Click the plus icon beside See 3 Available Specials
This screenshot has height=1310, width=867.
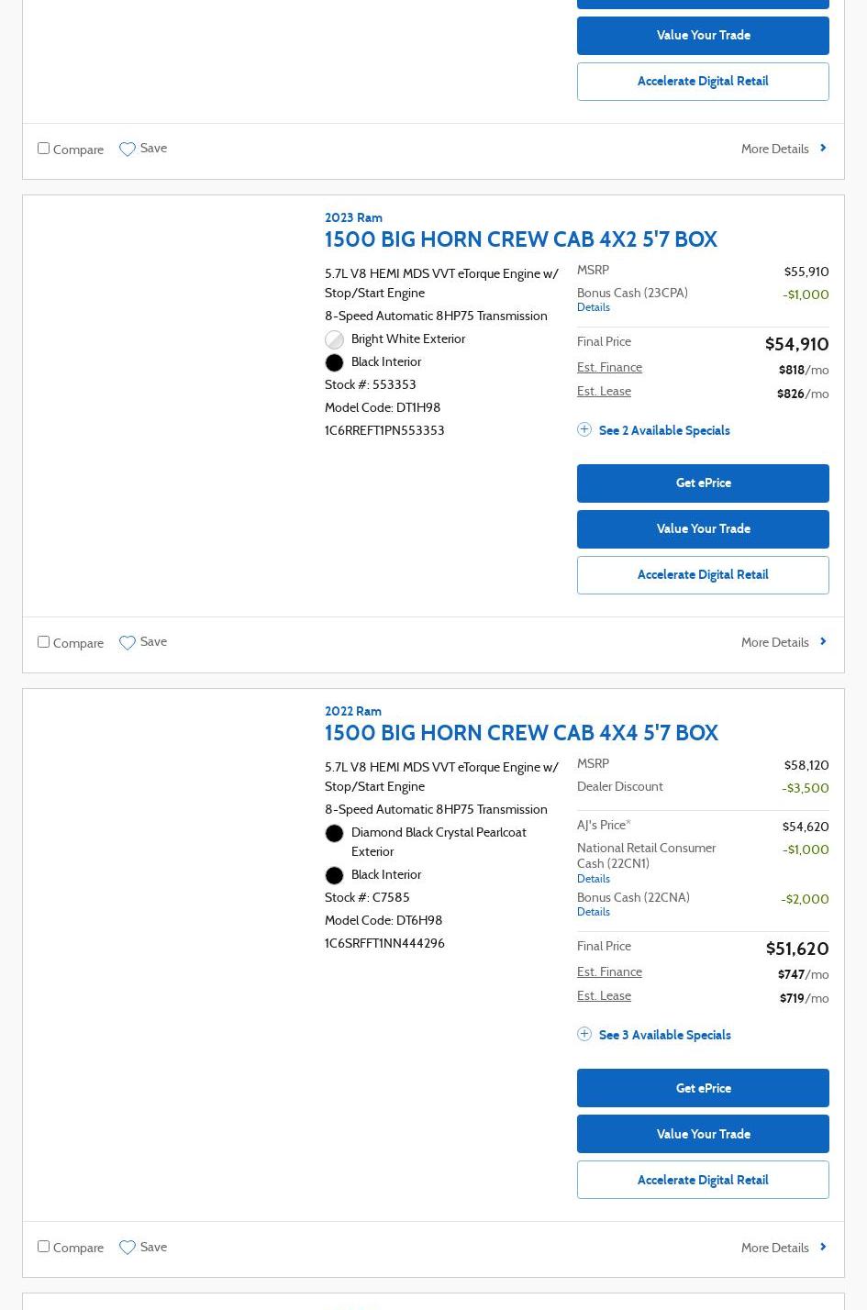(584, 1034)
